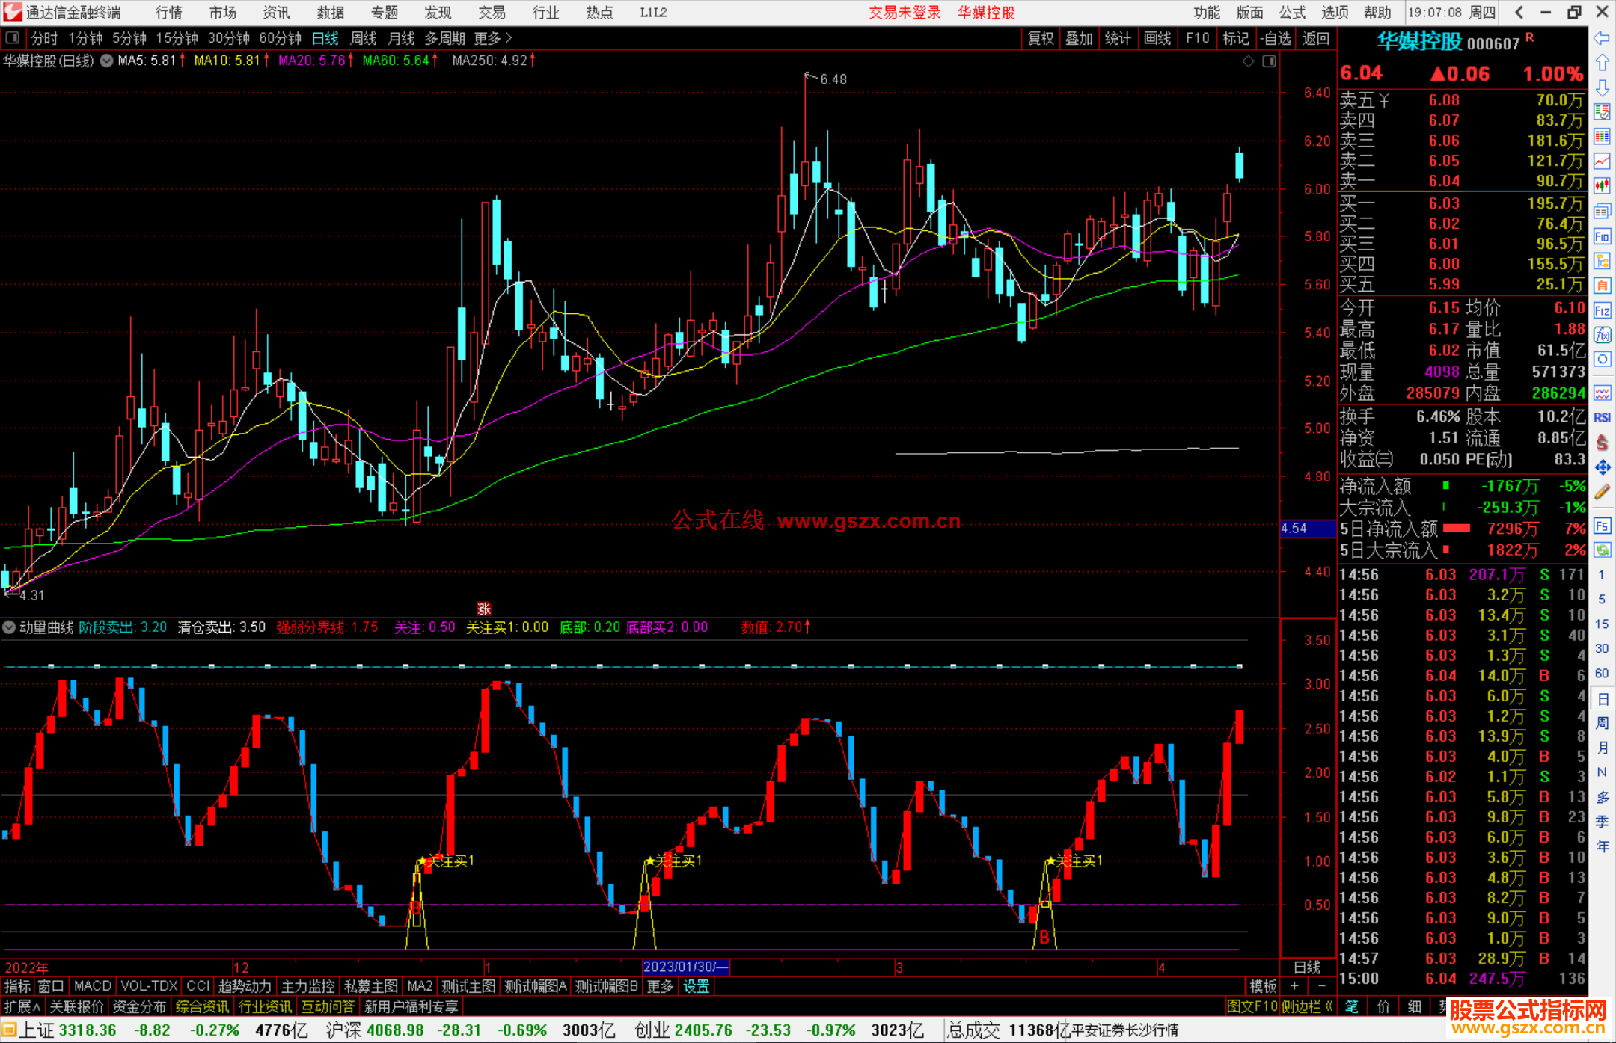
Task: Click the 设置 indicator settings button
Action: [696, 986]
